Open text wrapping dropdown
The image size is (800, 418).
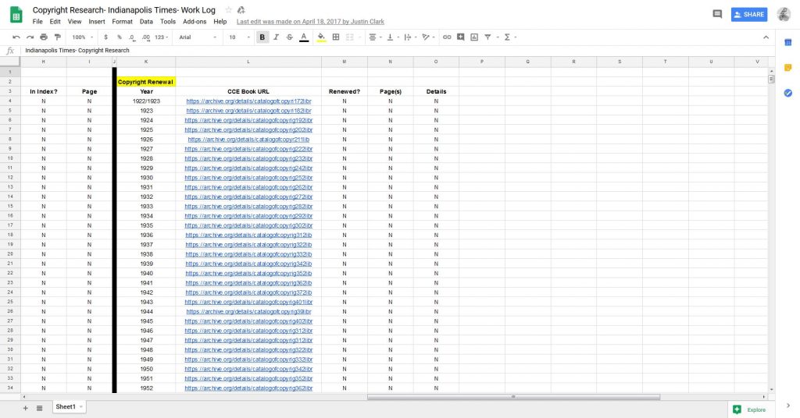[409, 37]
